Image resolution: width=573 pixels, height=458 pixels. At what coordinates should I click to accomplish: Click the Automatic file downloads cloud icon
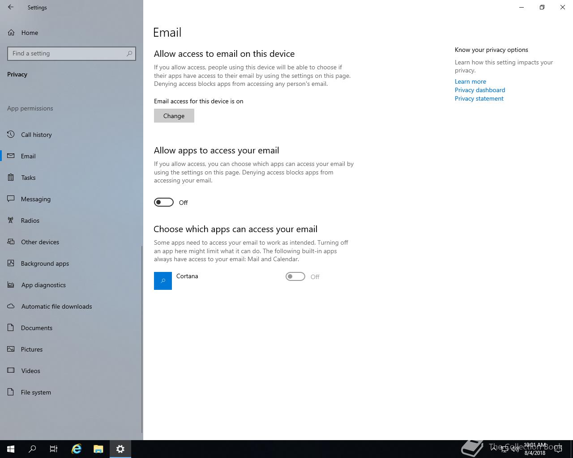click(x=11, y=306)
